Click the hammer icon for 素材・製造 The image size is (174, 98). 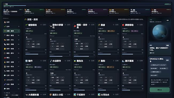point(5,35)
